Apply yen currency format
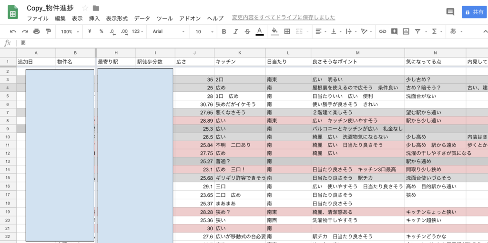Image resolution: width=488 pixels, height=243 pixels. click(90, 31)
